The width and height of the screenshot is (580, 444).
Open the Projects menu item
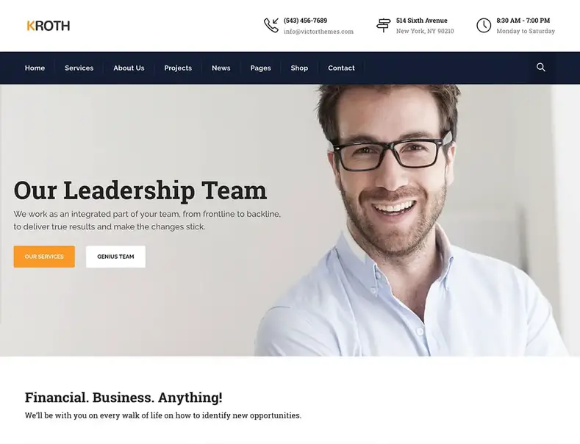[x=178, y=68]
